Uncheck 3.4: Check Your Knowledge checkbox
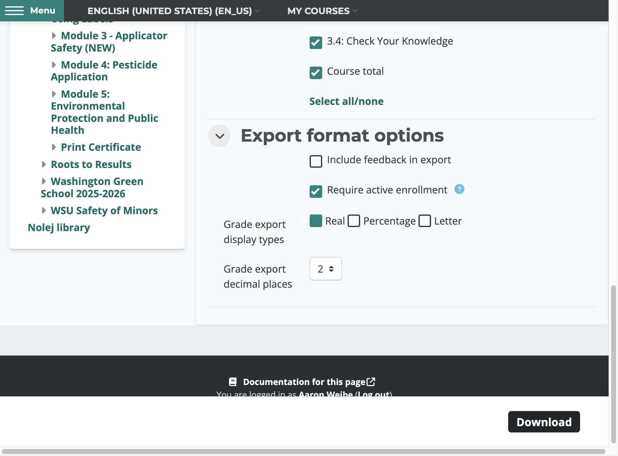 [316, 43]
